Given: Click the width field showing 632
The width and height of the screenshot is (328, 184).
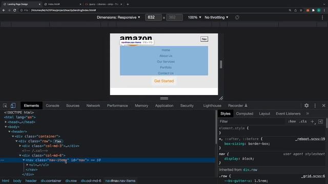Looking at the screenshot, I should point(153,17).
